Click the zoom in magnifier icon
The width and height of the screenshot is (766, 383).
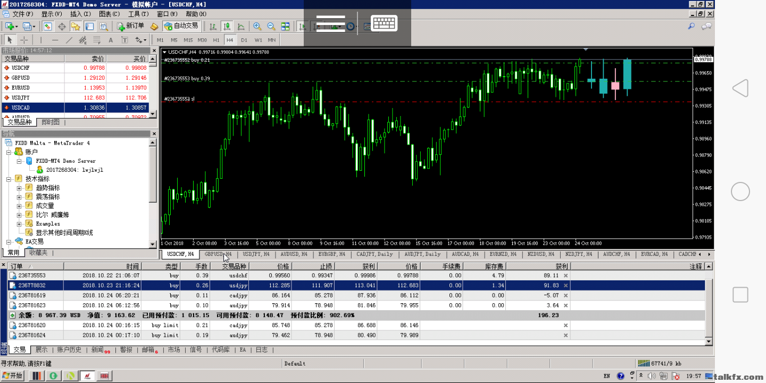pyautogui.click(x=257, y=26)
